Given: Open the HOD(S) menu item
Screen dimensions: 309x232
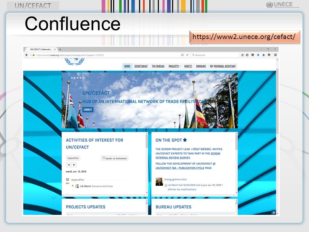Looking at the screenshot, I should pos(188,66).
